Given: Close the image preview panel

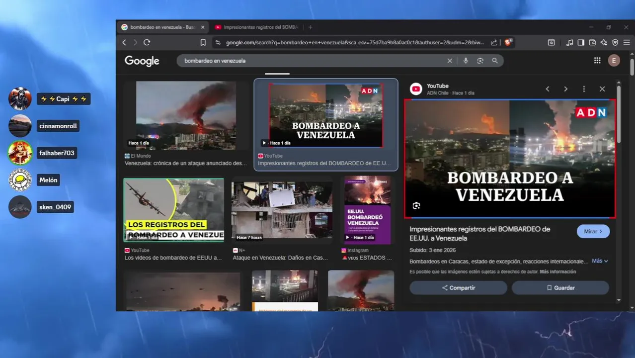Looking at the screenshot, I should point(602,89).
